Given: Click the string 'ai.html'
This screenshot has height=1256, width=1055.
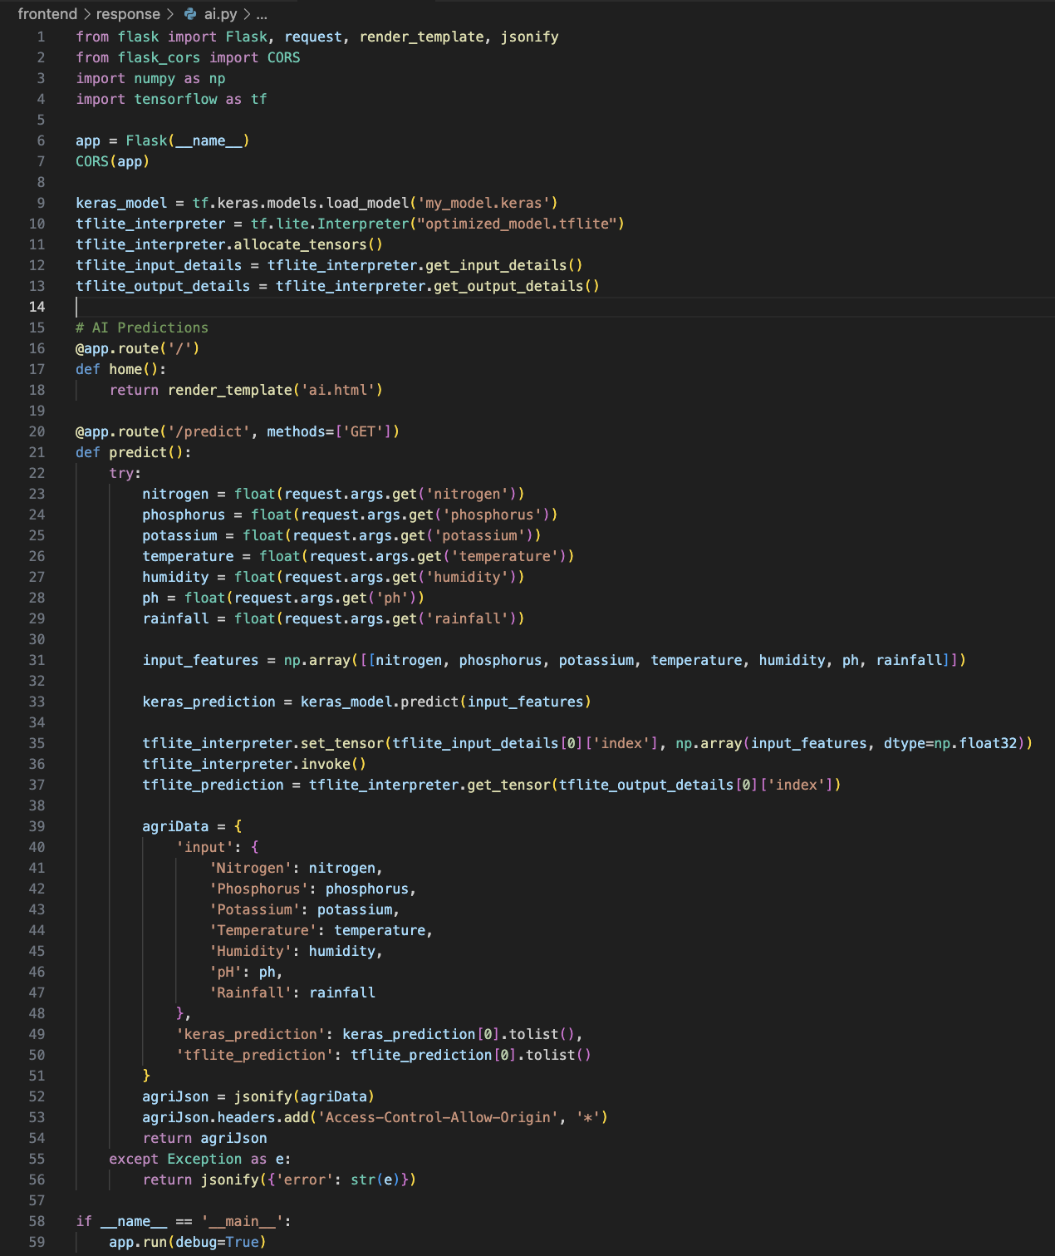Looking at the screenshot, I should tap(337, 390).
